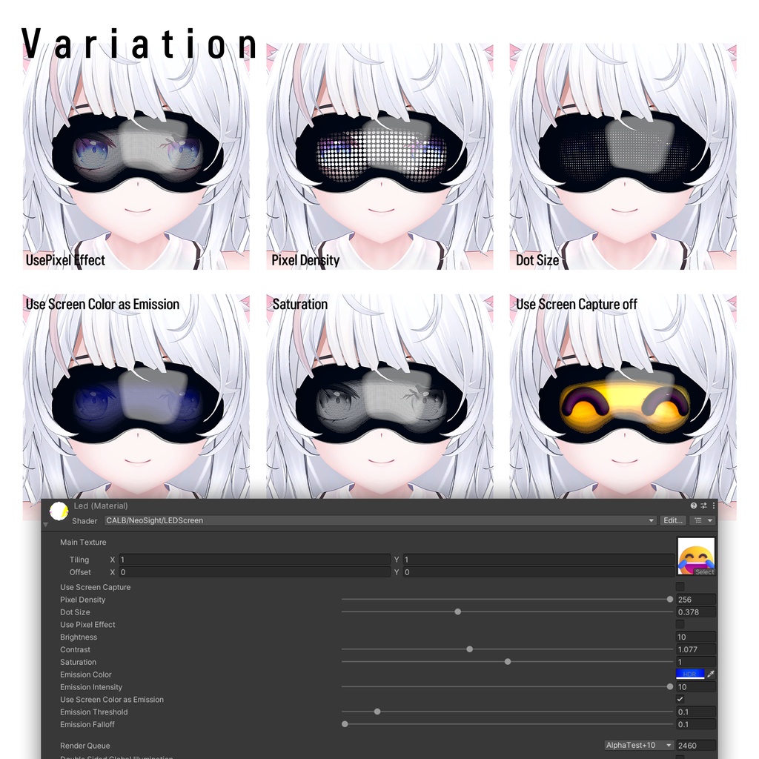Click the Pixel Density slider handle

[670, 599]
